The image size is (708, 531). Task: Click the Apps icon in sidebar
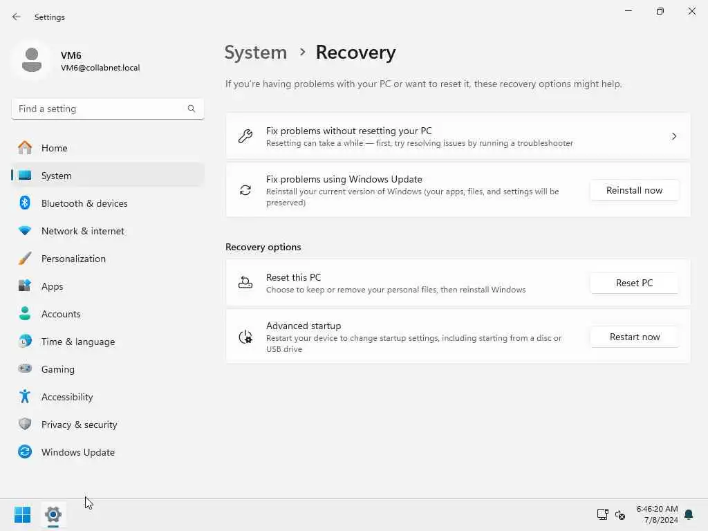(x=25, y=286)
